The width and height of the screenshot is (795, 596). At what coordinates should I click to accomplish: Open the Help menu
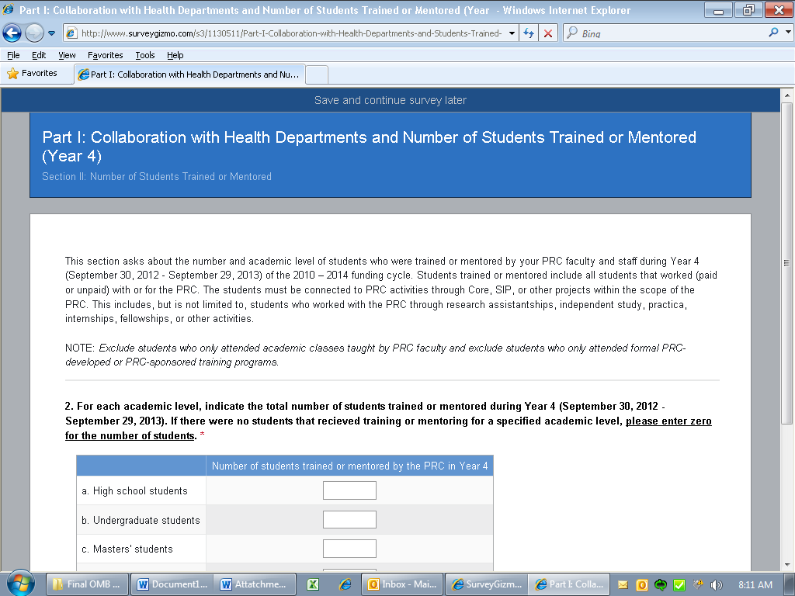175,55
